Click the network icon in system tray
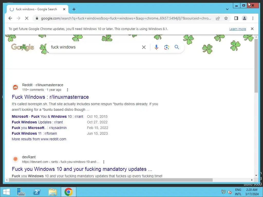The width and height of the screenshot is (263, 197). (x=223, y=192)
